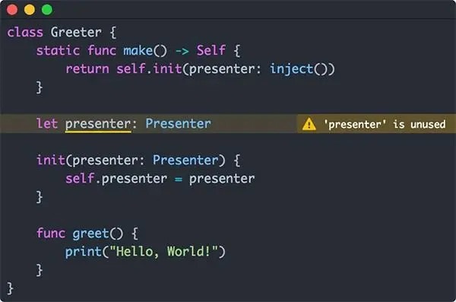The height and width of the screenshot is (302, 456).
Task: Click the init keyword of the initializer
Action: pos(51,160)
